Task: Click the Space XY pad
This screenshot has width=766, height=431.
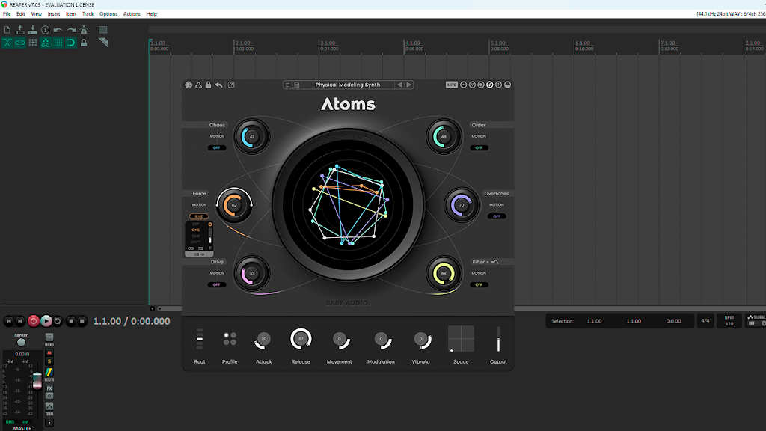Action: tap(461, 339)
